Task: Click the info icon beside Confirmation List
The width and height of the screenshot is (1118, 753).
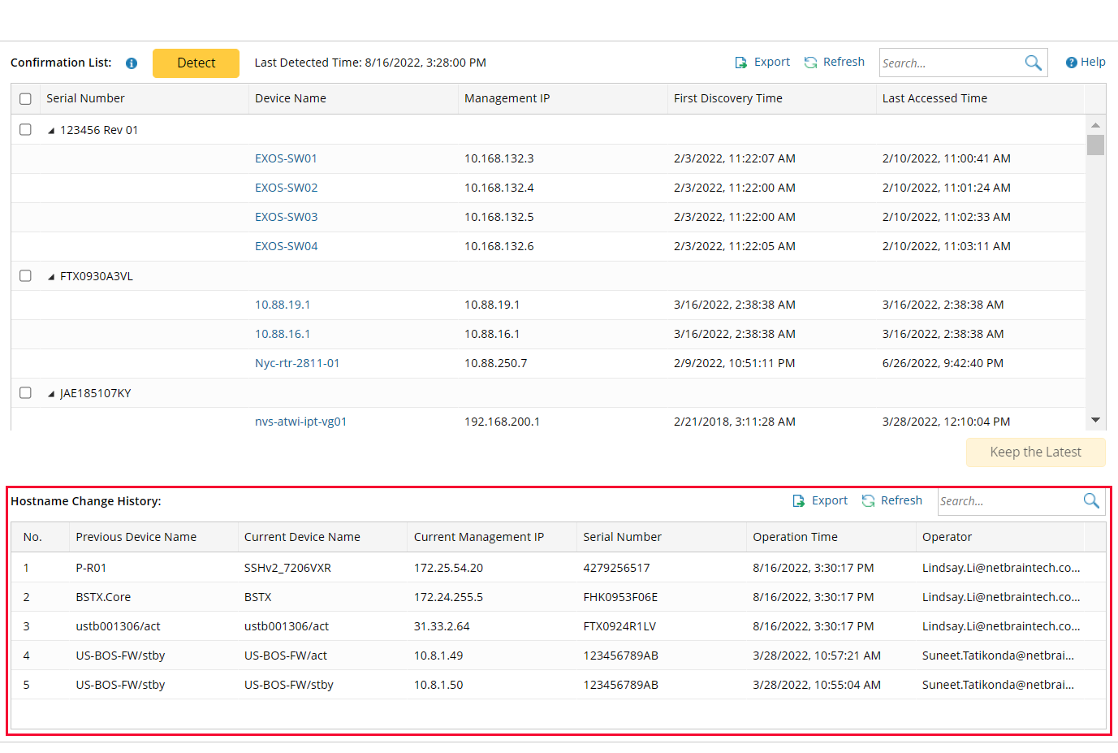Action: (132, 63)
